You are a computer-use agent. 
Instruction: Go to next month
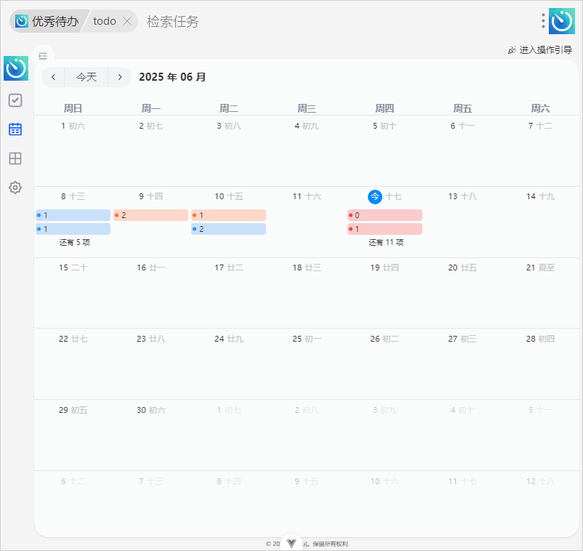[x=120, y=77]
